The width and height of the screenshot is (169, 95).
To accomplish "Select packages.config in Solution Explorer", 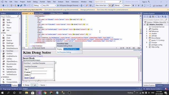I will 157,45.
